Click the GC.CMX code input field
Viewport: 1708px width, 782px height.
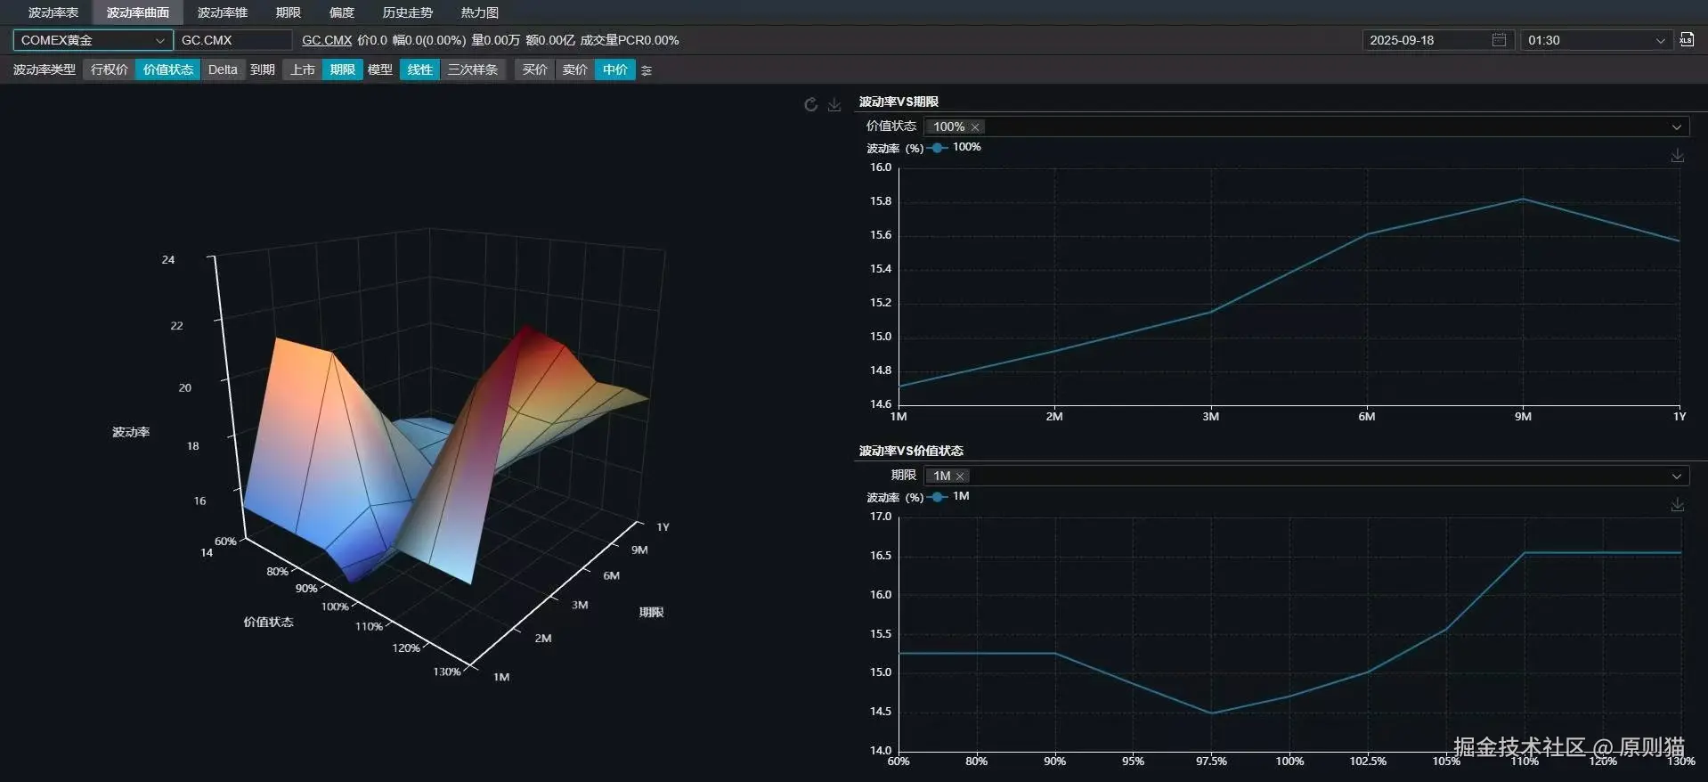pos(233,40)
